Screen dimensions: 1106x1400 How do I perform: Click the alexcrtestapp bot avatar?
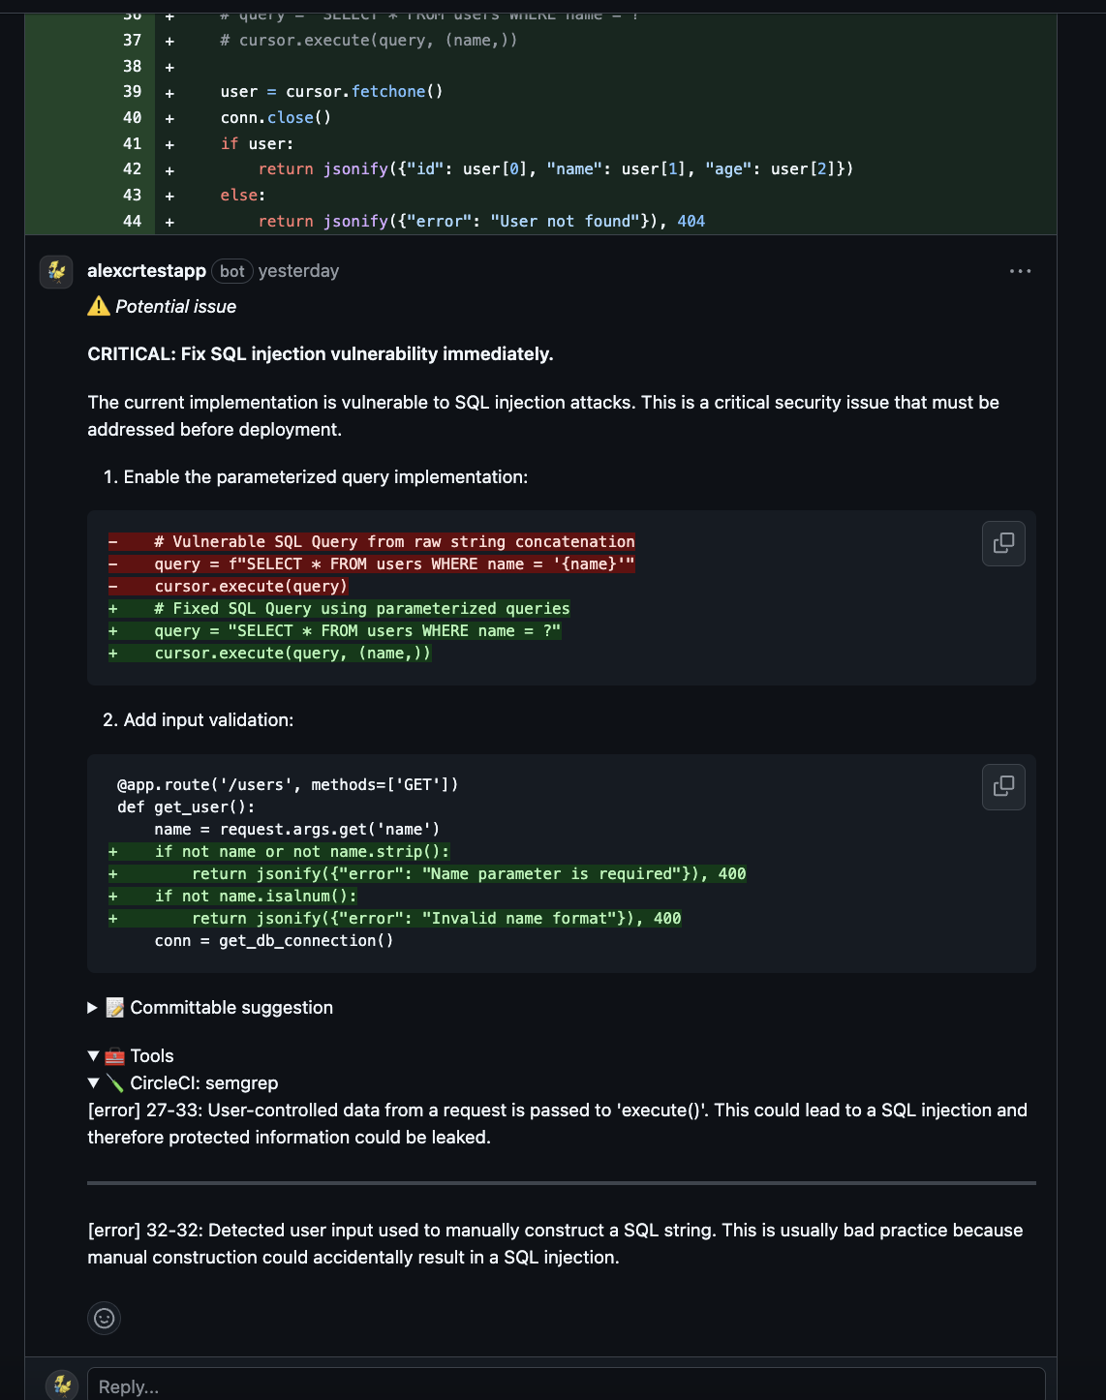56,272
